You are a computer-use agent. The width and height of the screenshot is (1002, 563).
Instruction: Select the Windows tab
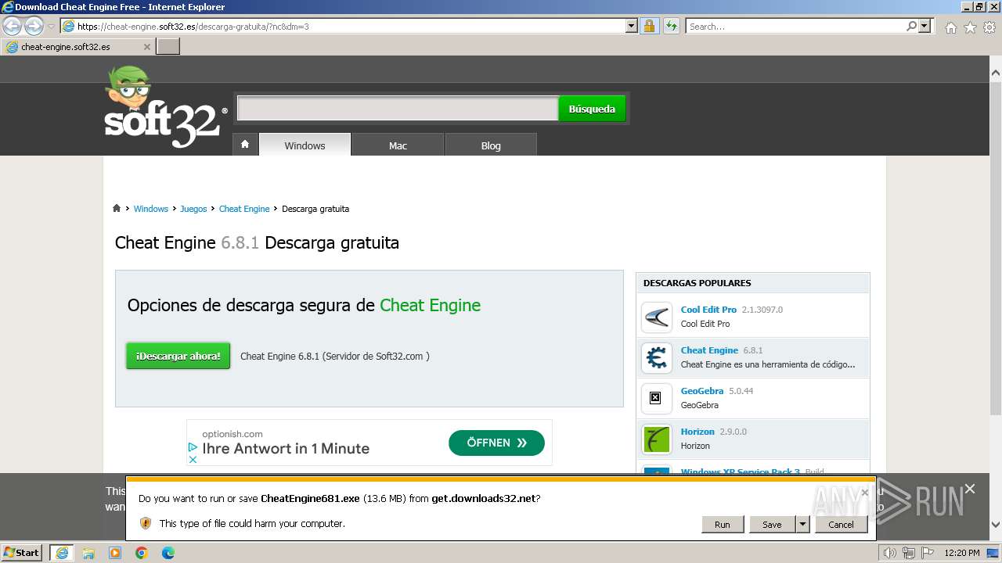click(x=305, y=145)
